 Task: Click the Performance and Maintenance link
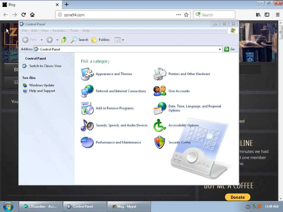[x=118, y=142]
